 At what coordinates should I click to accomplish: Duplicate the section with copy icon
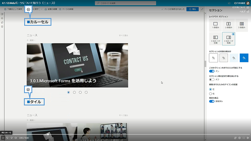(2, 23)
